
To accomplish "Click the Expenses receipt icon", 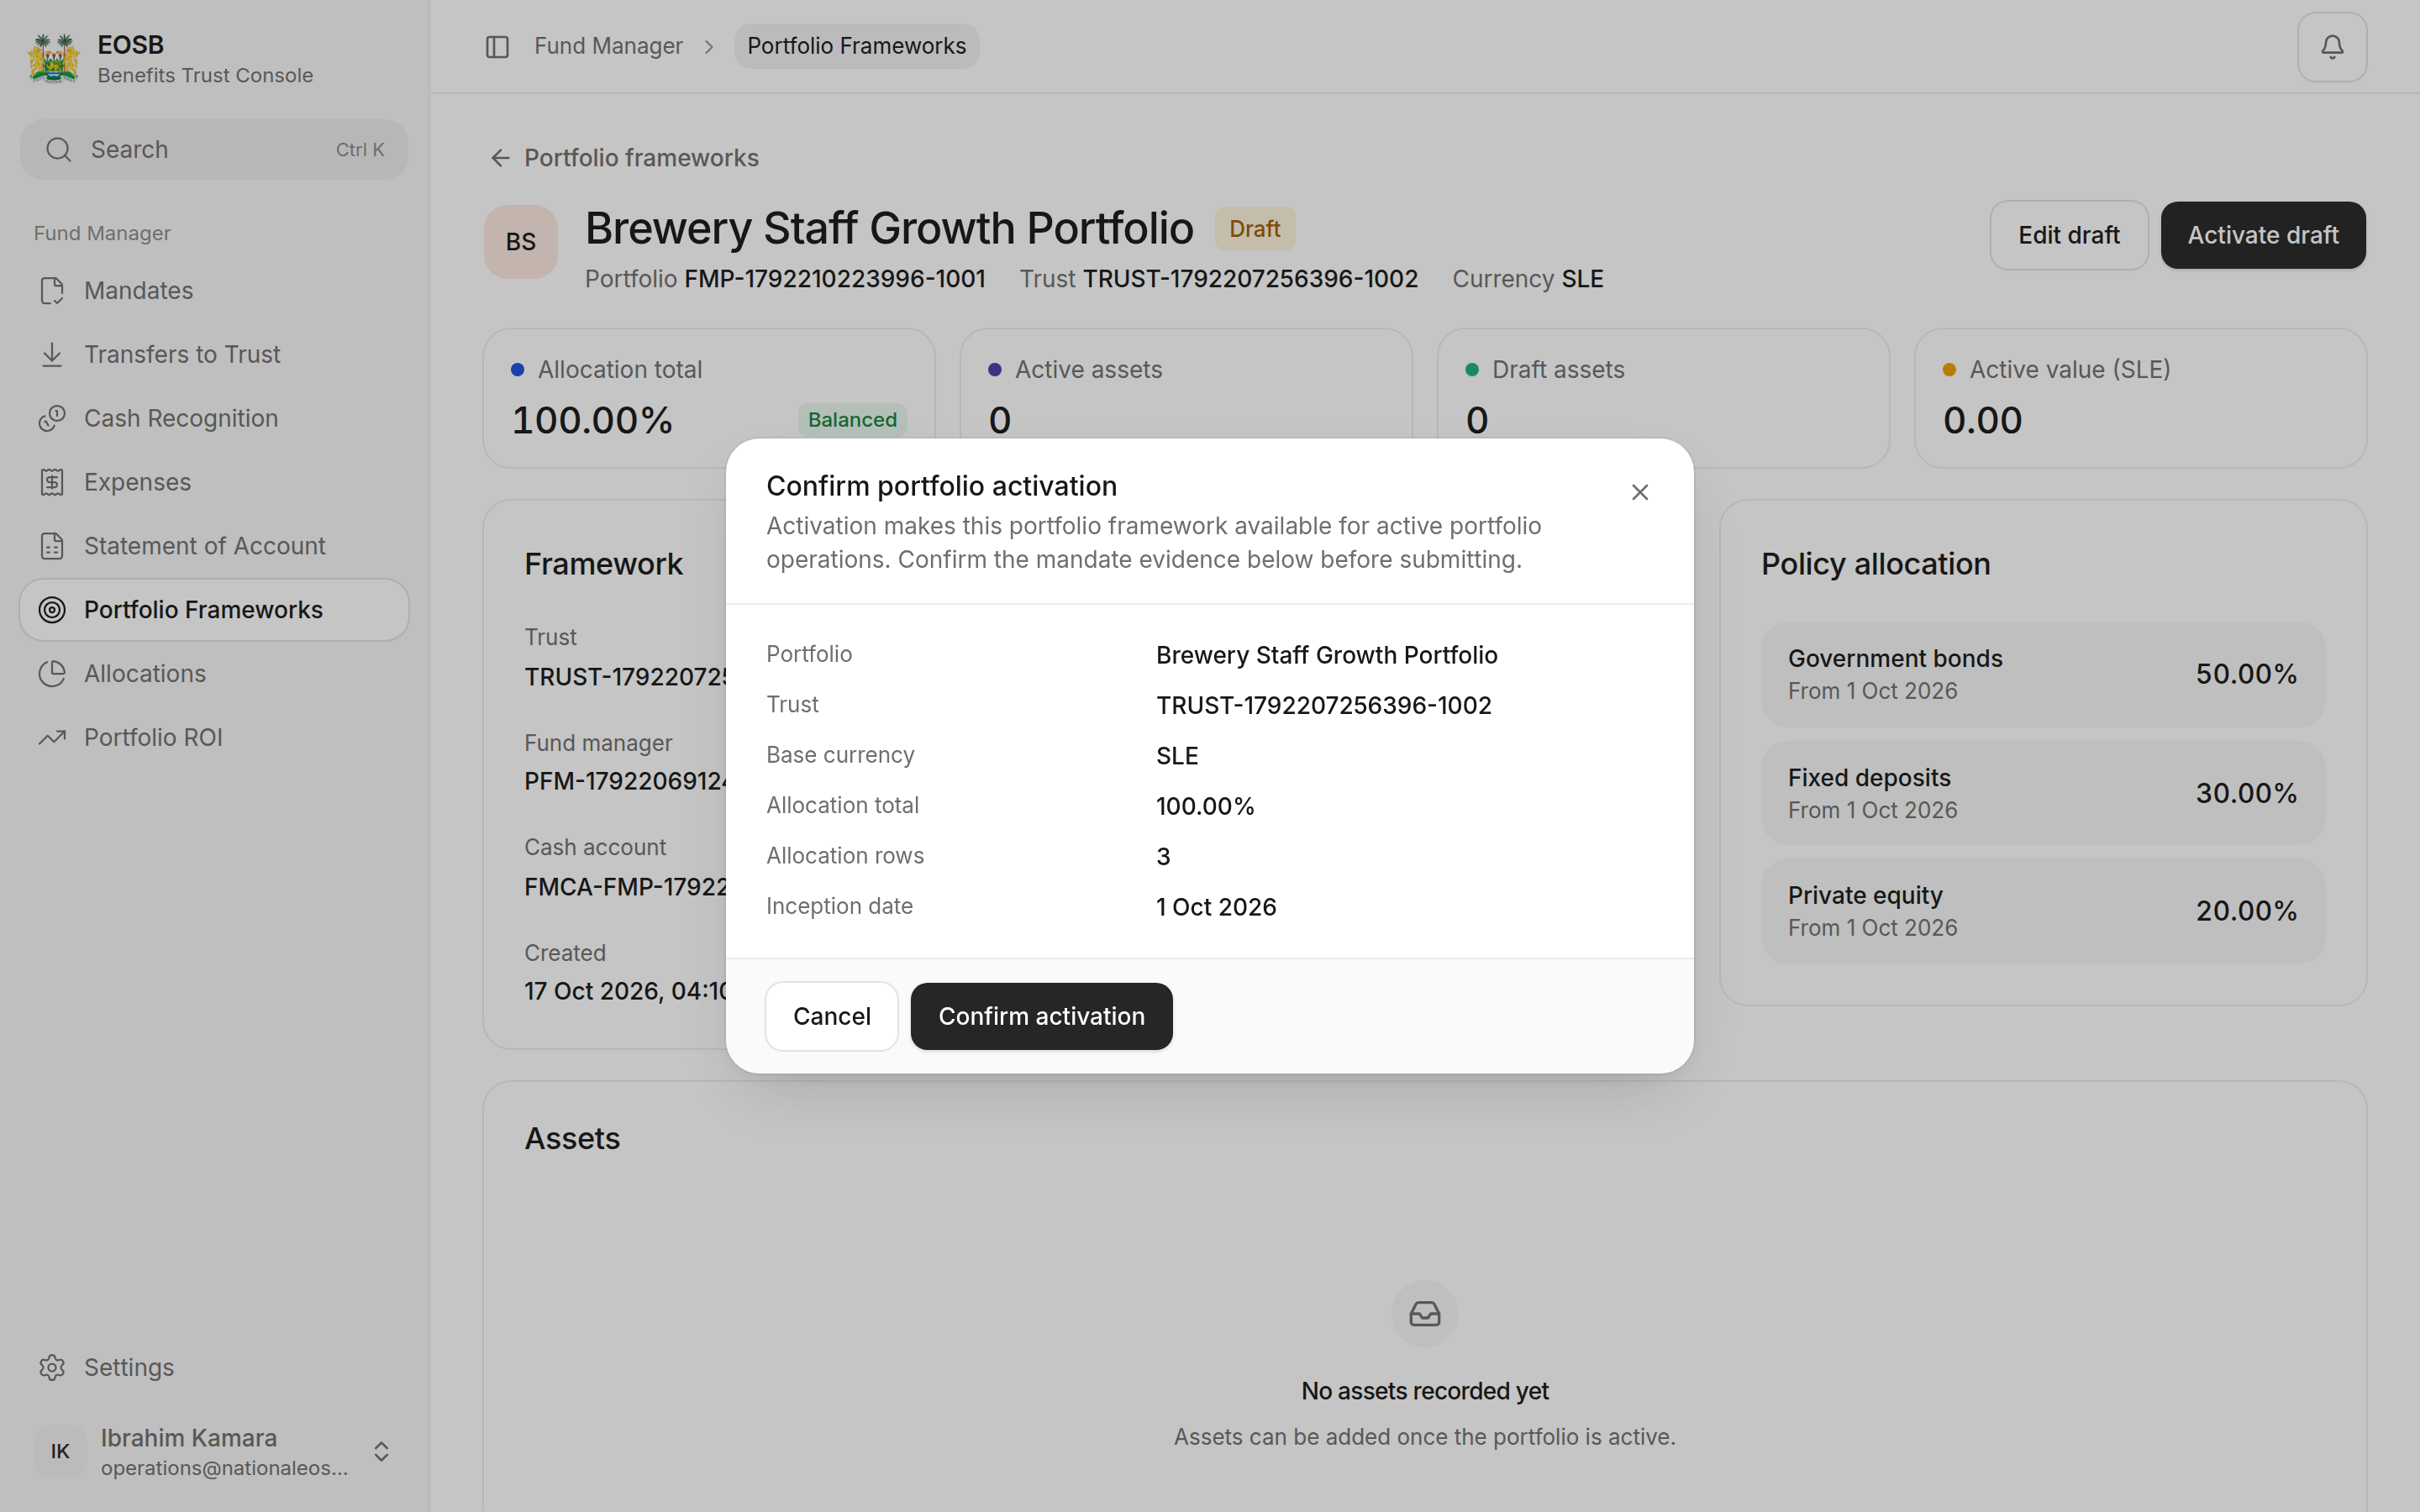I will (x=52, y=482).
